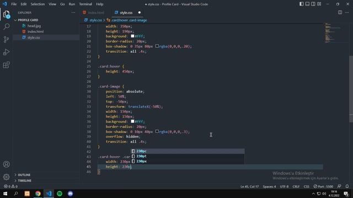The image size is (353, 198).
Task: Open index.html in the explorer
Action: coord(35,32)
